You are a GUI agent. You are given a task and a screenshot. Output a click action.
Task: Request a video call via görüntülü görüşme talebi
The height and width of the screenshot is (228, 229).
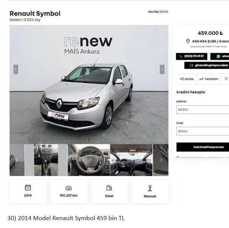pos(206,65)
